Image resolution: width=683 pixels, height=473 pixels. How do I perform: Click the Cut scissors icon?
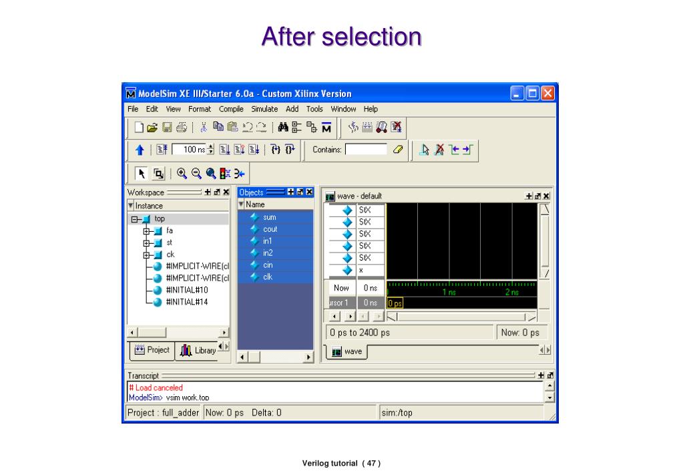pos(204,128)
